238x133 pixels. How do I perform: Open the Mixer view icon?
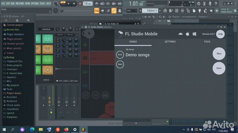(182, 11)
